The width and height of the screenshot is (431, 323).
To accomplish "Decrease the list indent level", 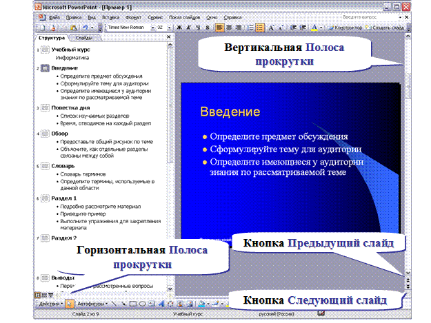I will 293,28.
